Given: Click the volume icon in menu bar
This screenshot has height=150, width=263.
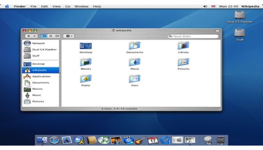Looking at the screenshot, I should pyautogui.click(x=205, y=6).
